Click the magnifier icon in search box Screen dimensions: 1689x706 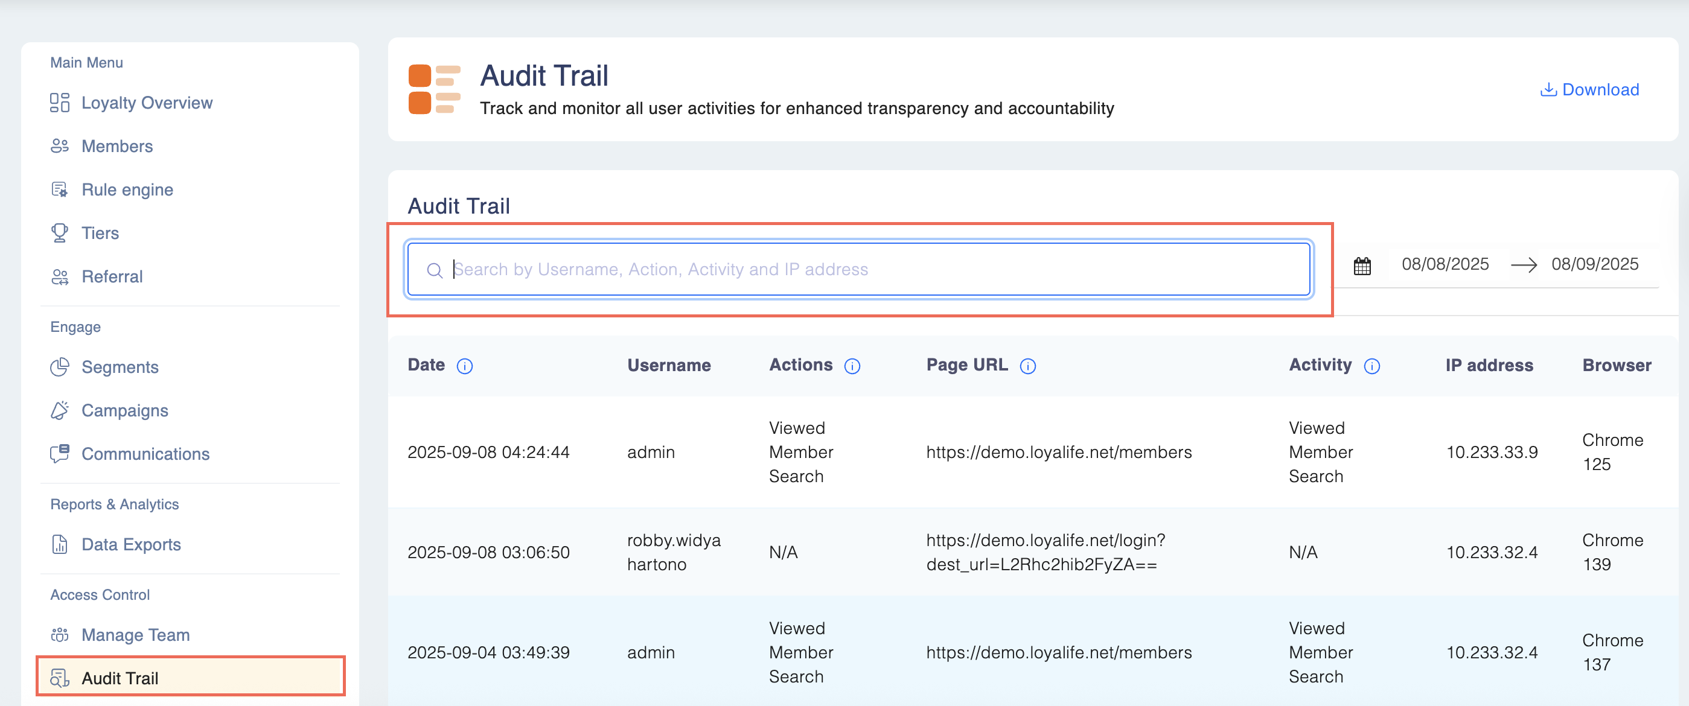434,270
